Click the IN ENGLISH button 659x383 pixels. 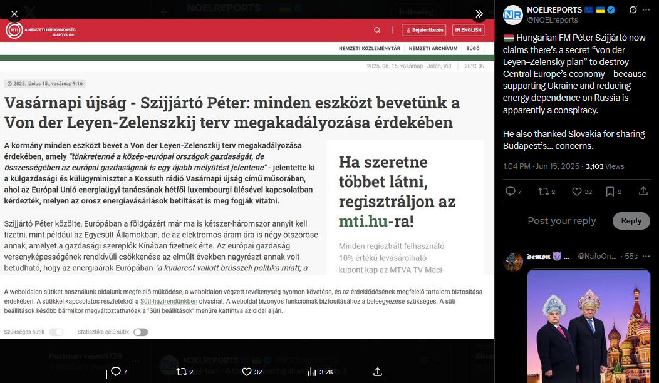468,30
